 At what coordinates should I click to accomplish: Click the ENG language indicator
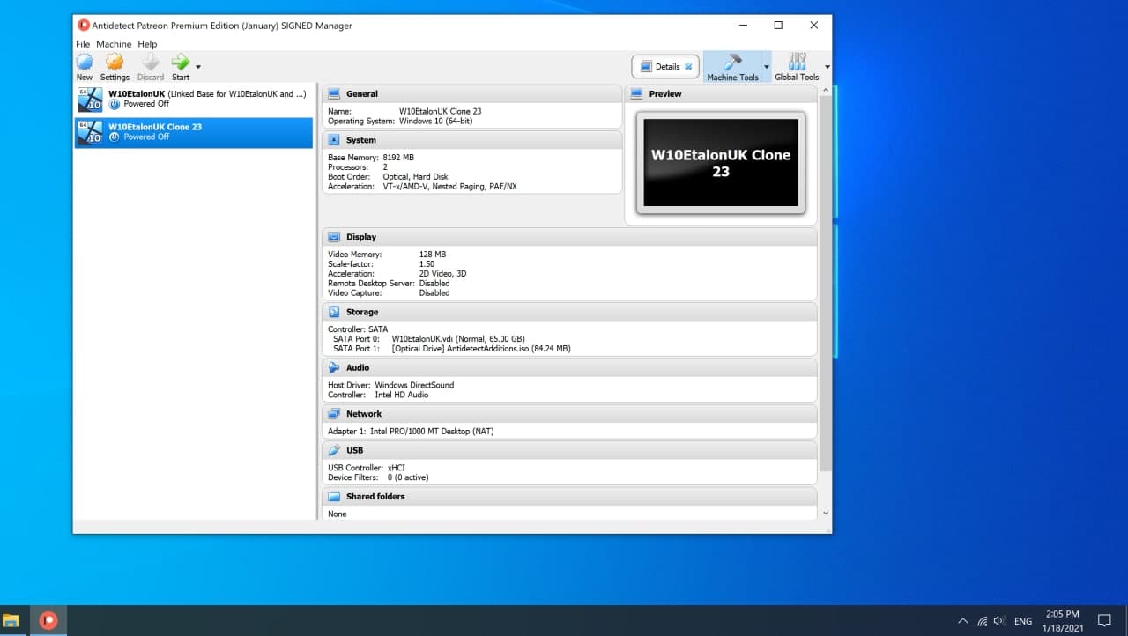pyautogui.click(x=1023, y=621)
